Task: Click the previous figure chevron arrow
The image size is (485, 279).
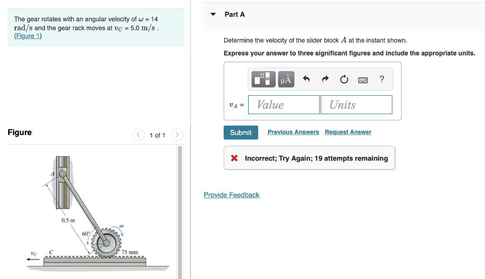Action: [x=138, y=135]
